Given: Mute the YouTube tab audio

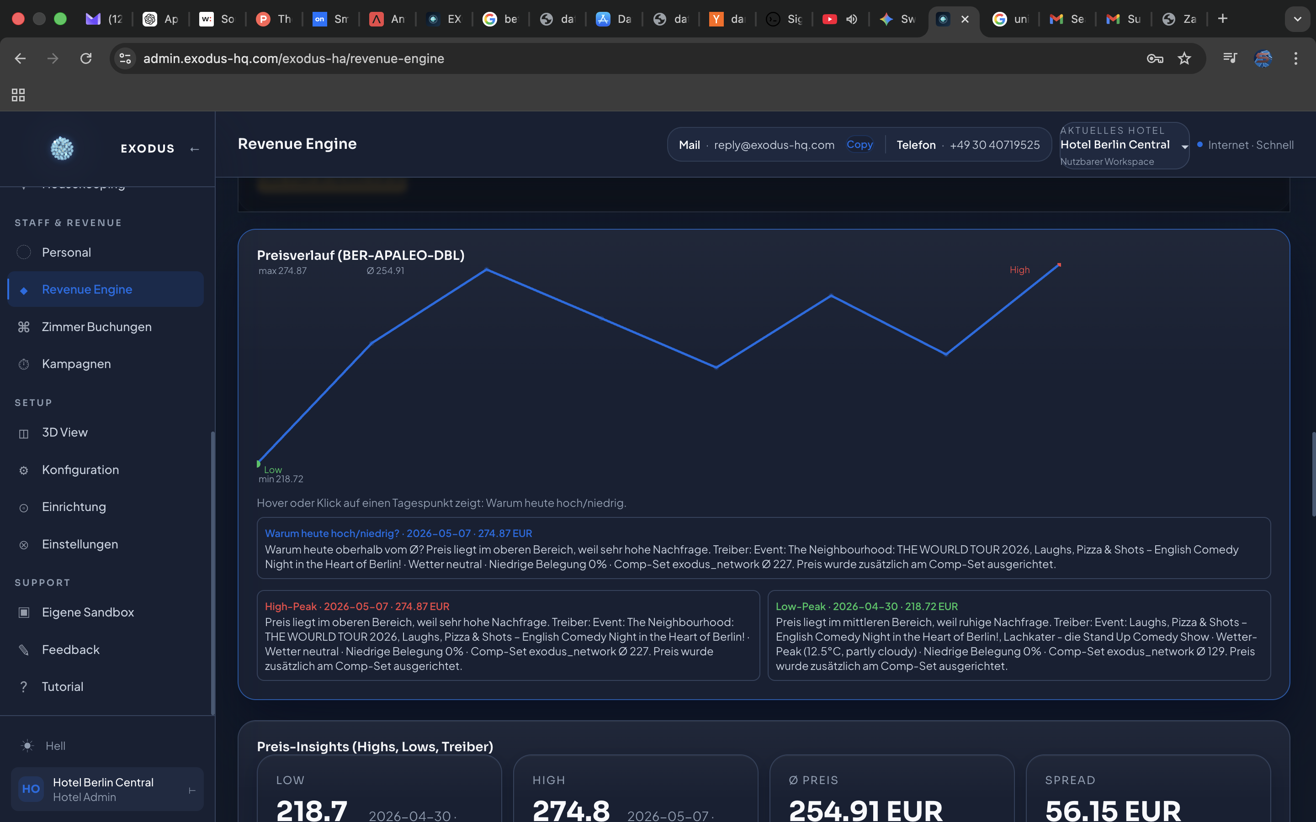Looking at the screenshot, I should [x=852, y=19].
